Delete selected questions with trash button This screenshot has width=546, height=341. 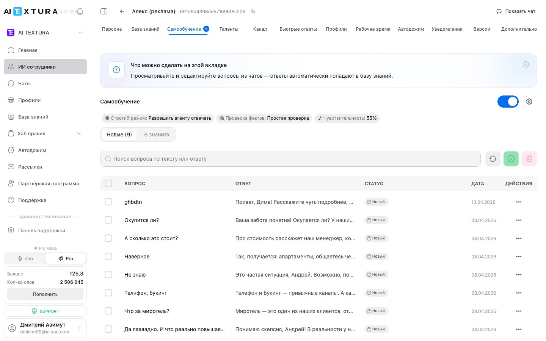pyautogui.click(x=529, y=159)
